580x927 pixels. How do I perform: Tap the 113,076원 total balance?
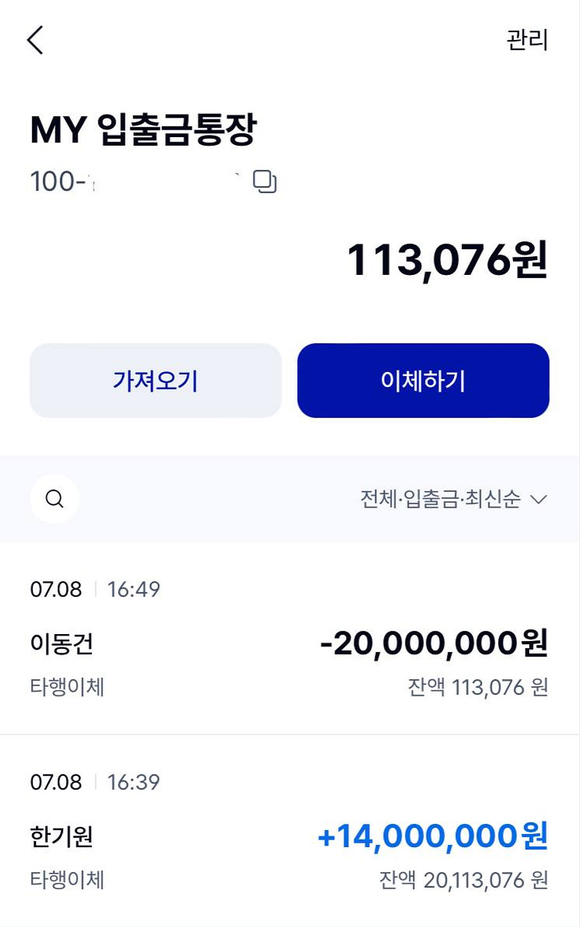(447, 261)
